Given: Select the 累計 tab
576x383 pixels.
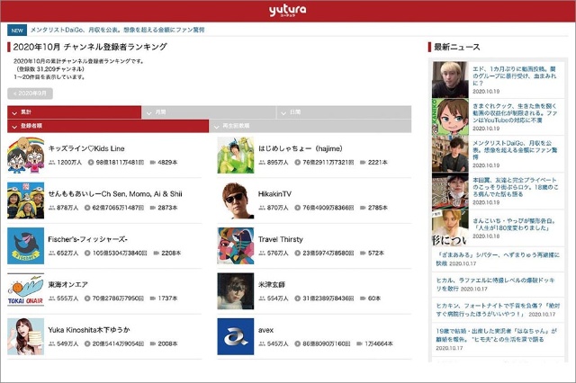Looking at the screenshot, I should (x=74, y=112).
